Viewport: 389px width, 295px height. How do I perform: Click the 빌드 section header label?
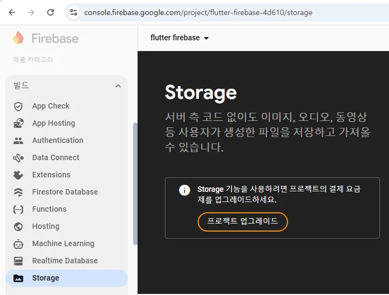pos(21,85)
